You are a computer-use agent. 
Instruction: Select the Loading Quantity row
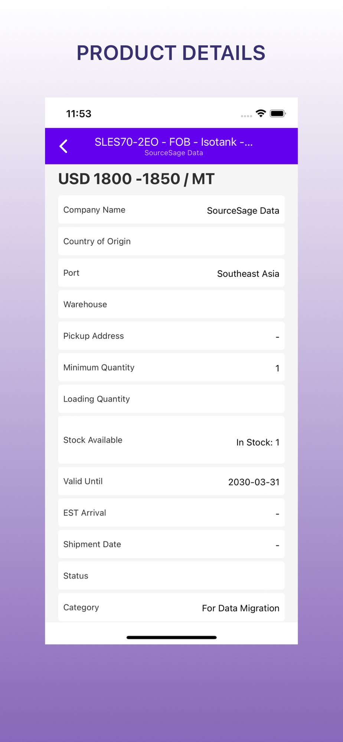171,399
